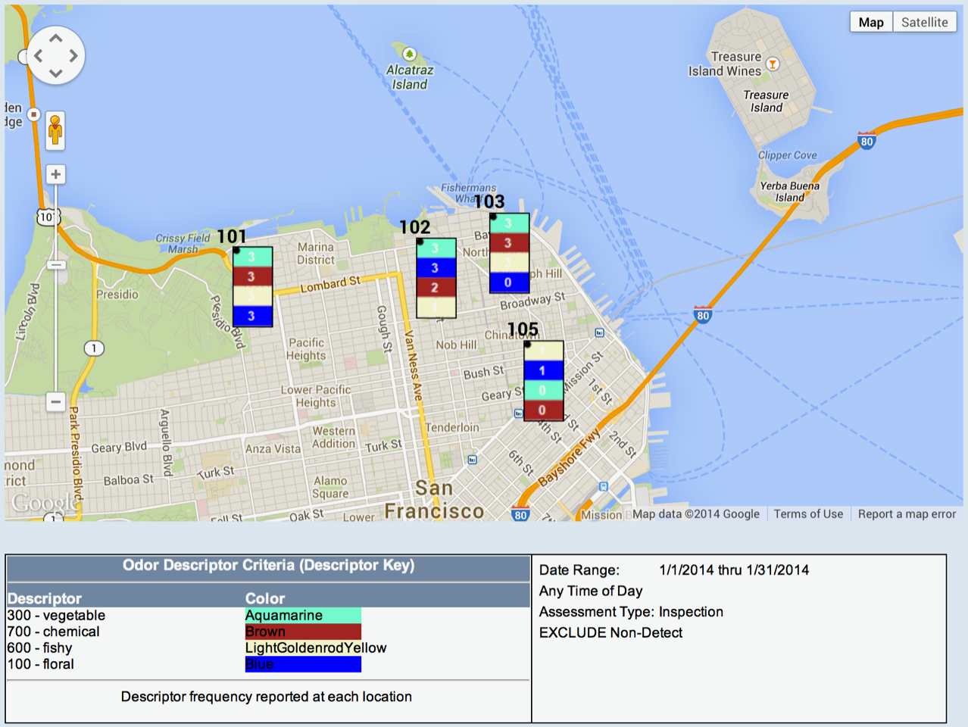Click the Aquamarine color swatch in legend
The height and width of the screenshot is (727, 968).
(303, 615)
